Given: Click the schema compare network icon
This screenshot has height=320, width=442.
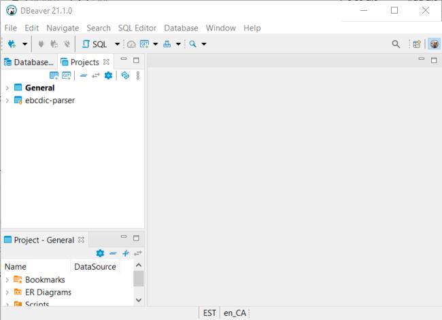Looking at the screenshot, I should pos(167,44).
